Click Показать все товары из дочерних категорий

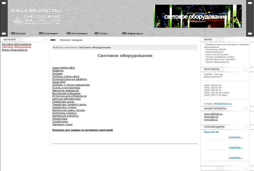(82, 130)
